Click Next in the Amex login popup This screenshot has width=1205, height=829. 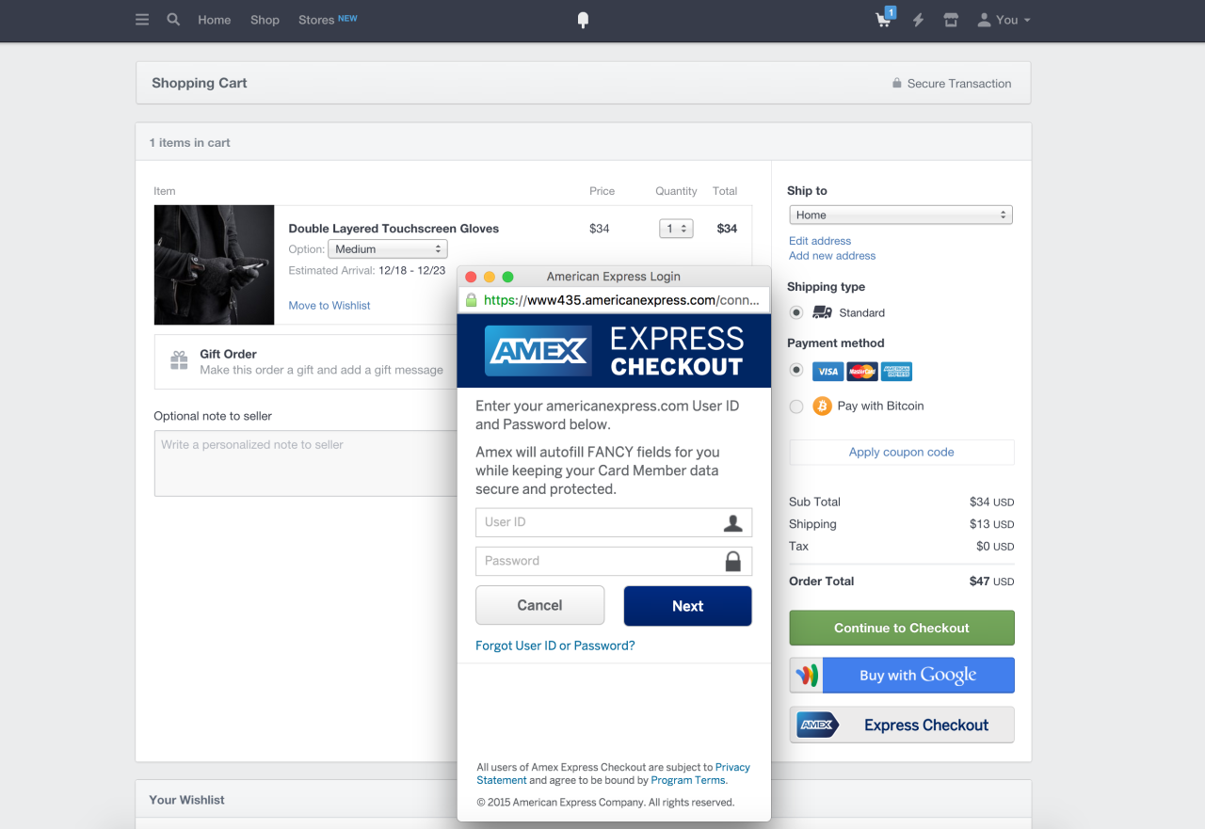687,606
